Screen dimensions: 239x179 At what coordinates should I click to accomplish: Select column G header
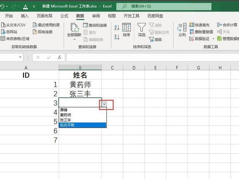coord(198,68)
